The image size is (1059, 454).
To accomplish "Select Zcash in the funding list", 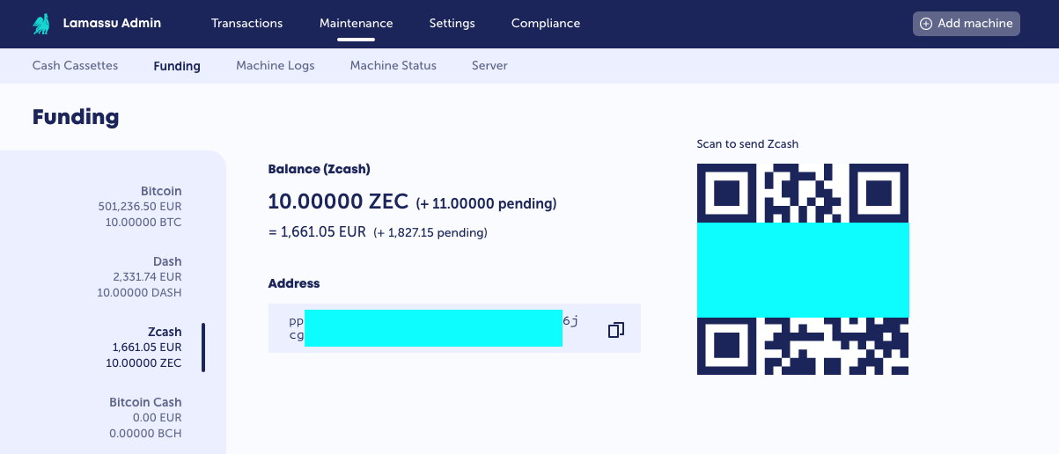I will pos(143,348).
